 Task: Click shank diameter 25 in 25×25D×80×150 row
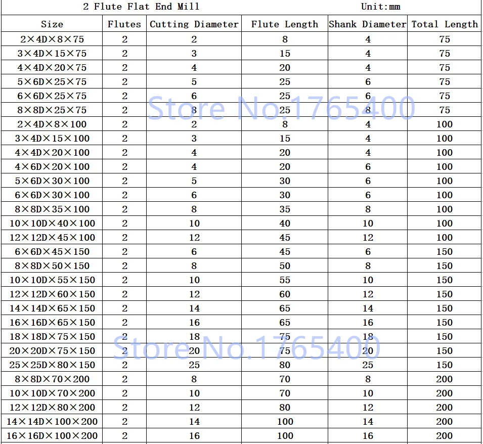(368, 365)
